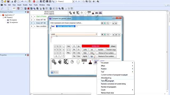The width and height of the screenshot is (170, 95).
Task: Open the help question mark icon
Action: point(29,1)
